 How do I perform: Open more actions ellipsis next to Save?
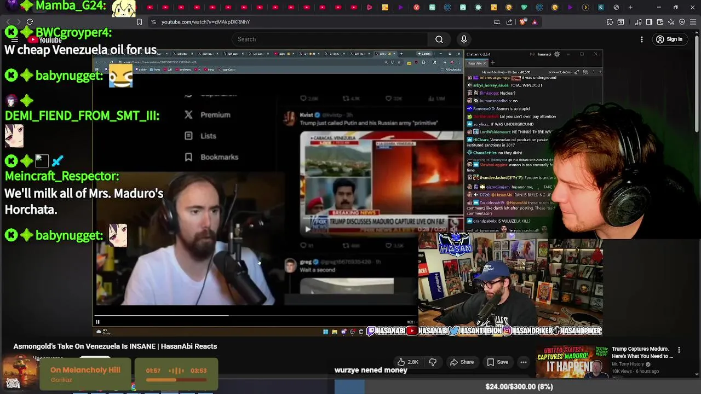[524, 362]
